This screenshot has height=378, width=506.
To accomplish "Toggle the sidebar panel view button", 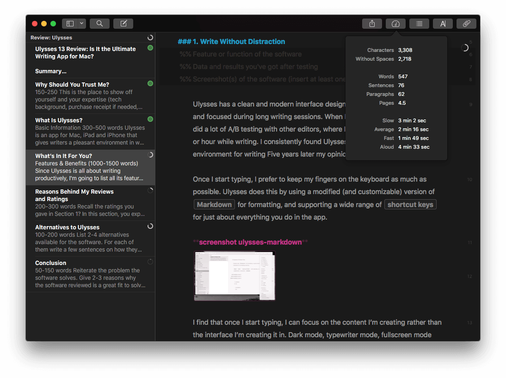I will tap(70, 24).
